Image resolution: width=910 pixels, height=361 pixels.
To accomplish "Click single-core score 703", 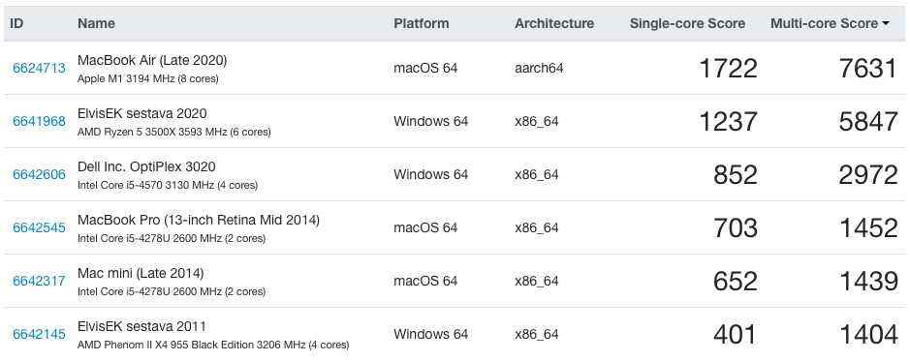I will 736,228.
